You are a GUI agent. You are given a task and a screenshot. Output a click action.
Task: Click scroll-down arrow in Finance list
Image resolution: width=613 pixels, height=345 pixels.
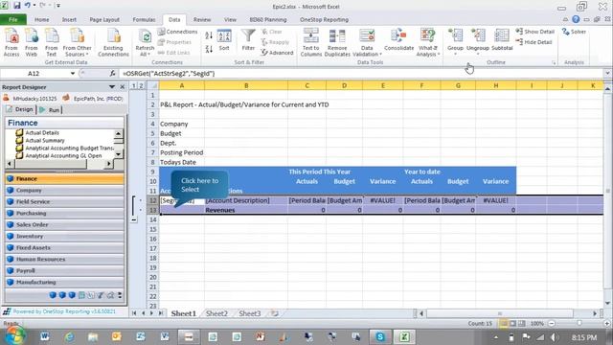tap(119, 154)
